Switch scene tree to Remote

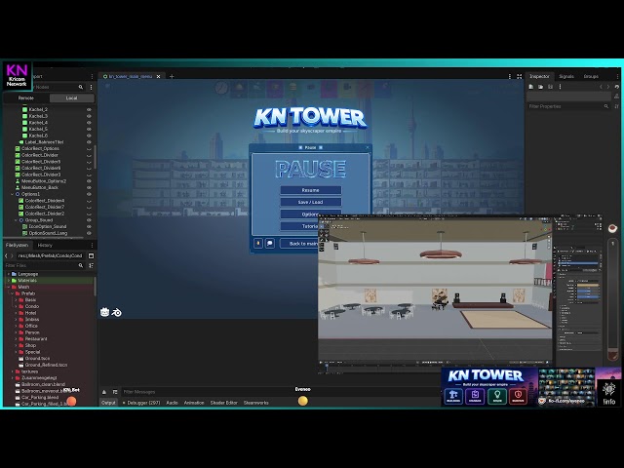pos(26,97)
